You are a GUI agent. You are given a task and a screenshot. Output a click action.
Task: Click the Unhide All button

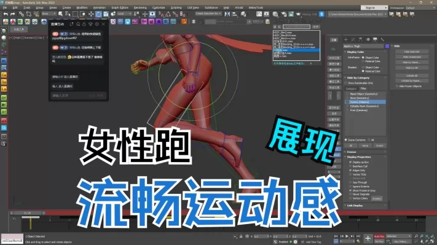click(412, 76)
